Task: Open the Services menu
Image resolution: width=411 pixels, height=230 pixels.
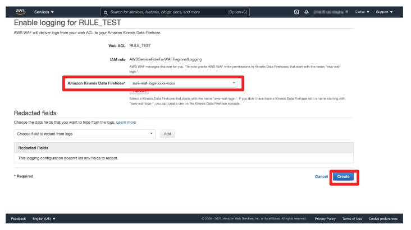Action: 44,12
